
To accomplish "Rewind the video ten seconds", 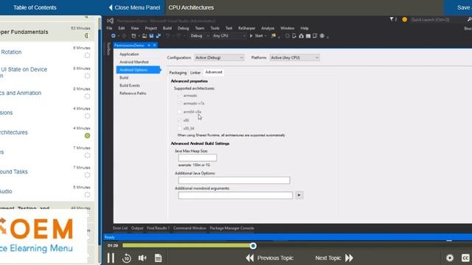I will [127, 258].
